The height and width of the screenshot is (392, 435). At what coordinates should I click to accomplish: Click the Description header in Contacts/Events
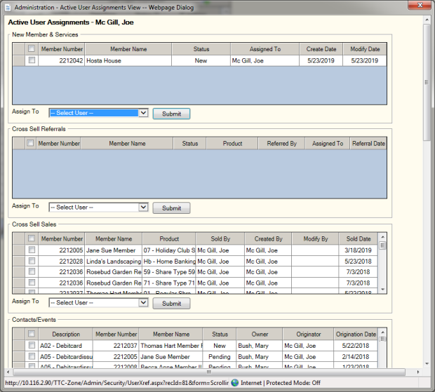click(x=66, y=334)
